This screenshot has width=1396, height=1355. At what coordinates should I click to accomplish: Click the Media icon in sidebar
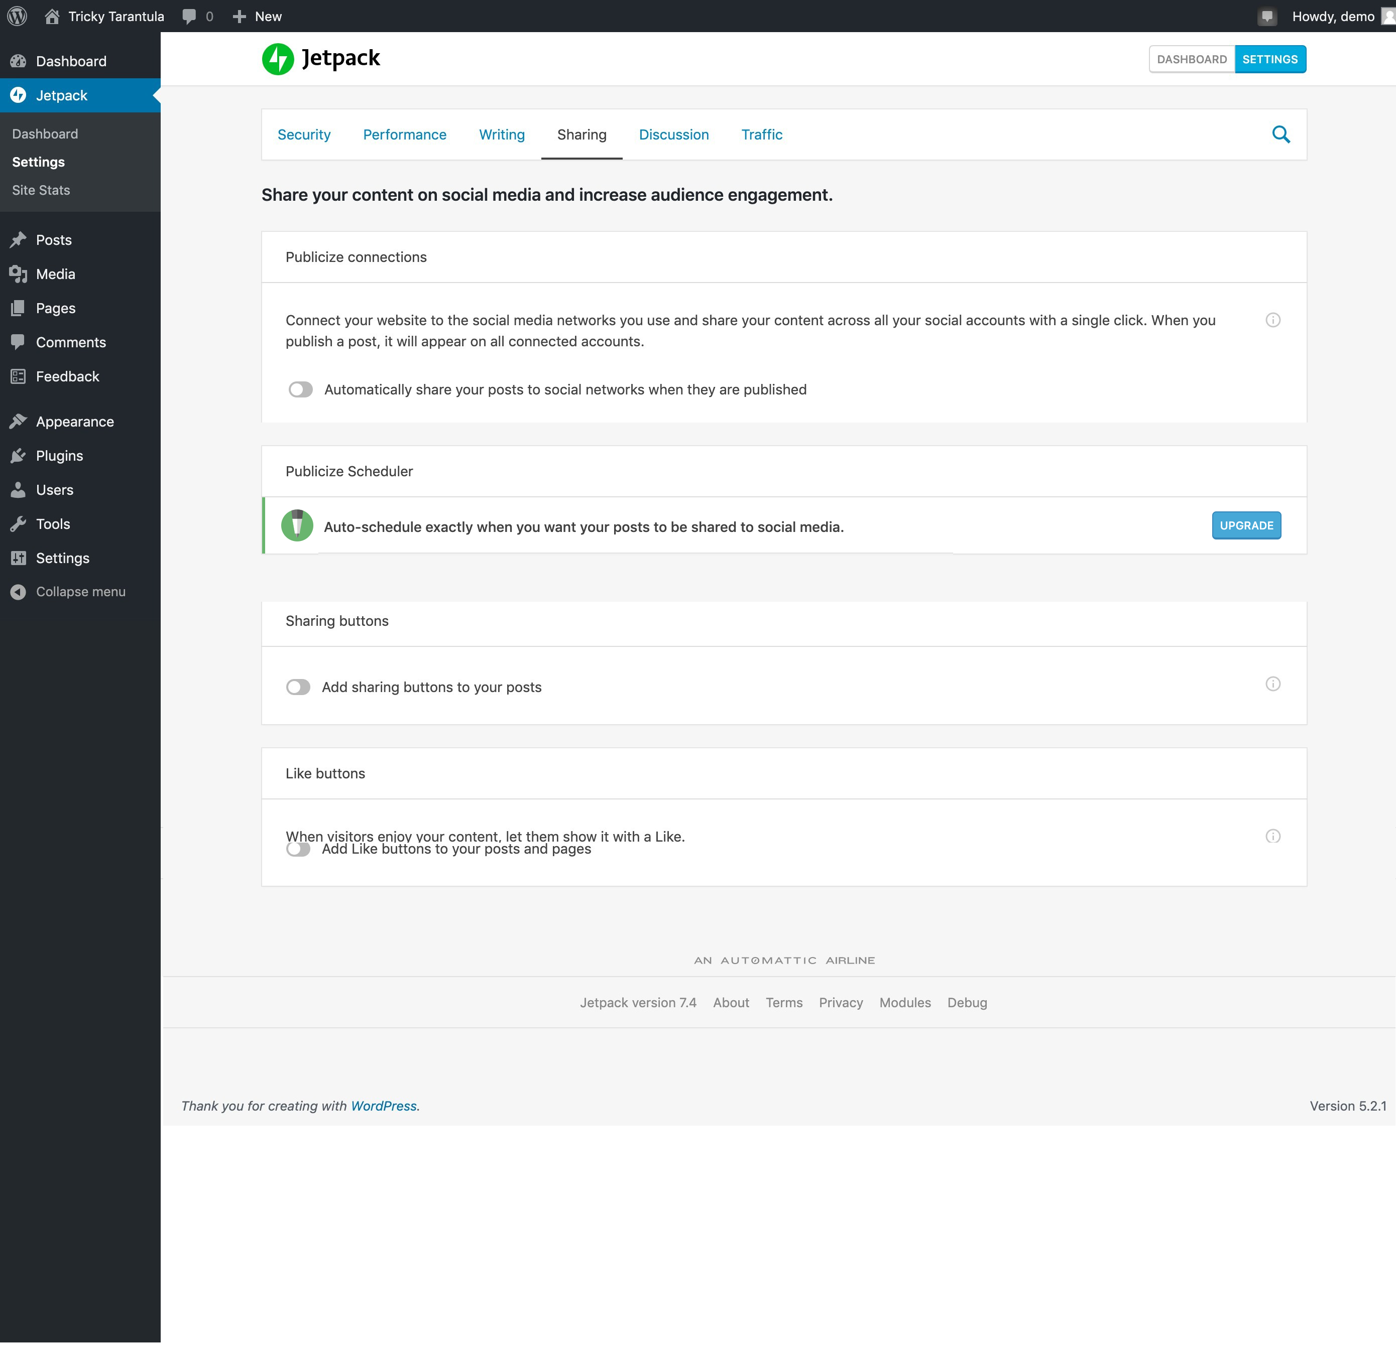click(x=19, y=274)
